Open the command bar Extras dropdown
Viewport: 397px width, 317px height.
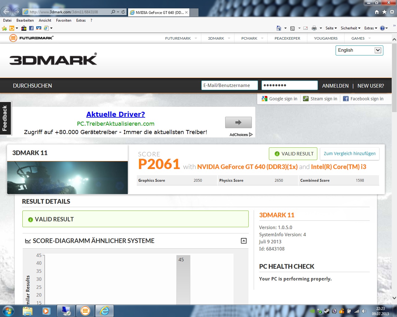coord(371,28)
